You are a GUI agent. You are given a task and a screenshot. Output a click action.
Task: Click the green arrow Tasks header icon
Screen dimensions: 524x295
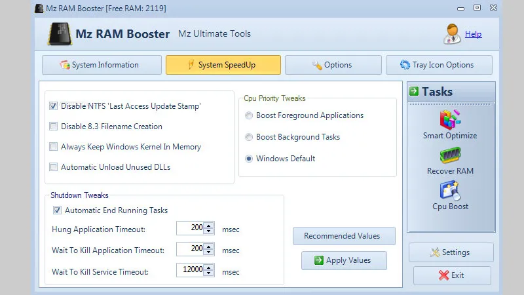tap(414, 92)
